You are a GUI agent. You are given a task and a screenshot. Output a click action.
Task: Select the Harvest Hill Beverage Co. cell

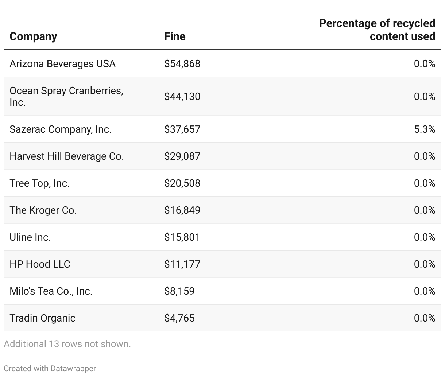point(67,156)
